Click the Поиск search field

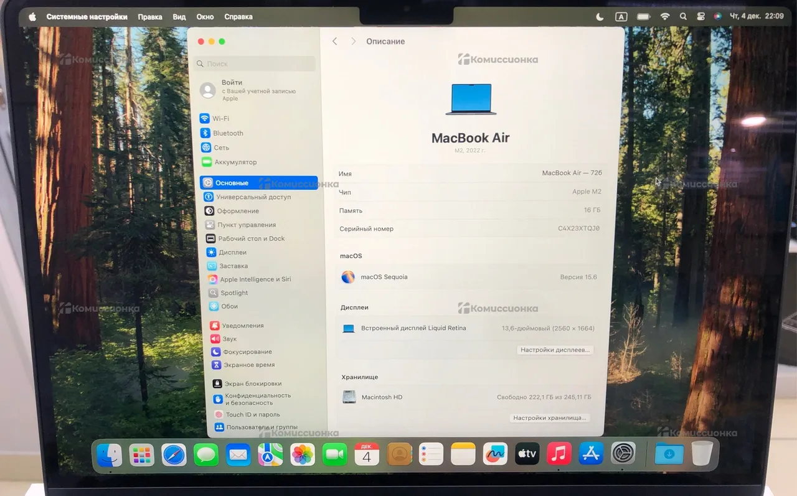tap(255, 63)
